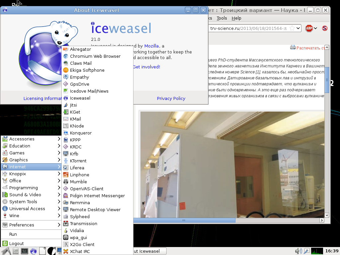Expand the Programming submenu

31,188
